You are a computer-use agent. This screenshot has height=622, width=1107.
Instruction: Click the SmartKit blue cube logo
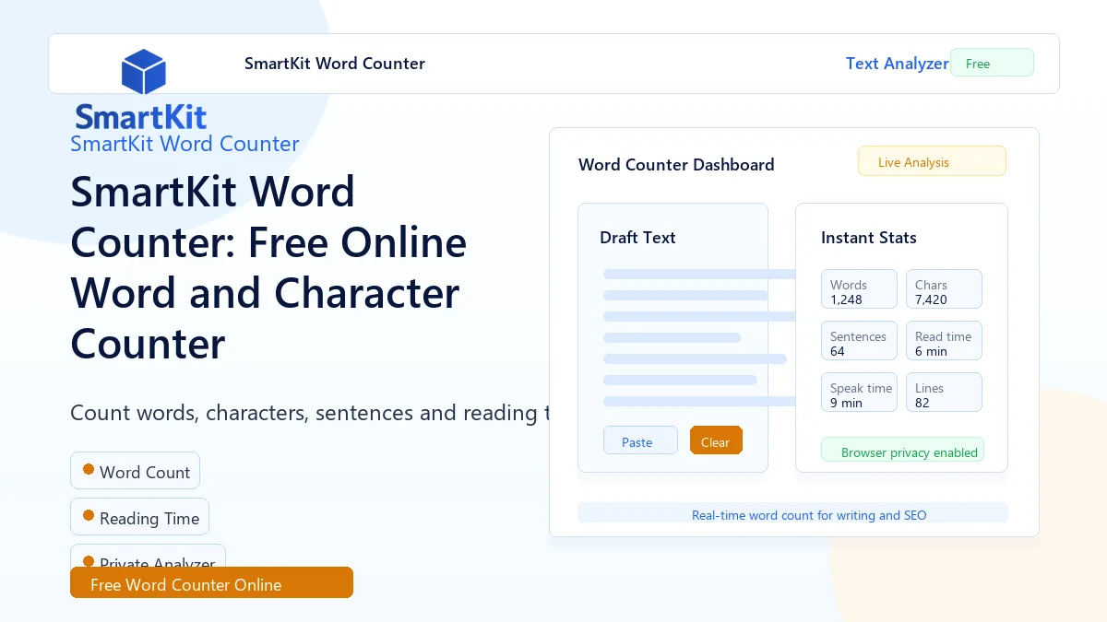tap(143, 72)
